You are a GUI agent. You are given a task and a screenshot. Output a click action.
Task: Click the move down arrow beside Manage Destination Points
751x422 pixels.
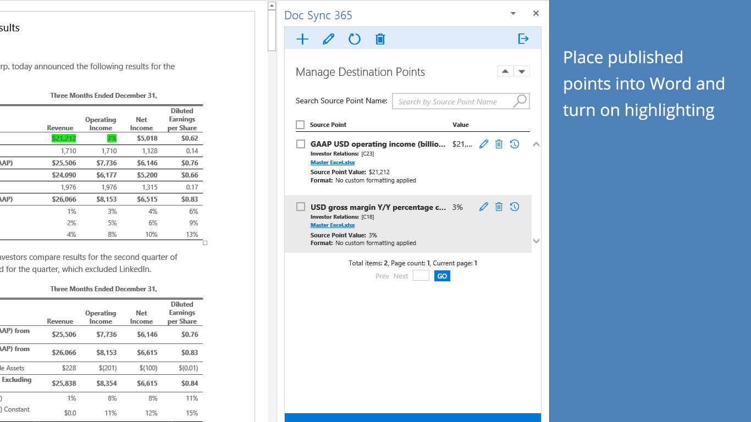522,71
